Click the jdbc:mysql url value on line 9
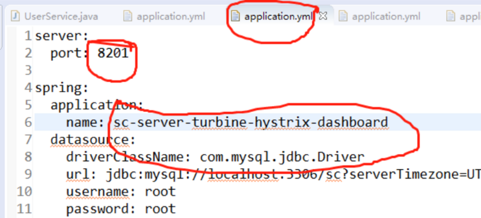The image size is (481, 218). click(293, 175)
